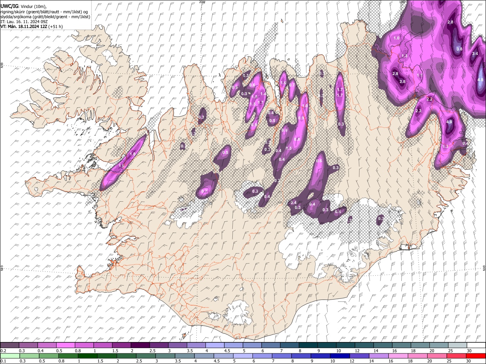Click the 3.4 snowfall value on the map
Screen dimensions: 486x364
click(475, 54)
